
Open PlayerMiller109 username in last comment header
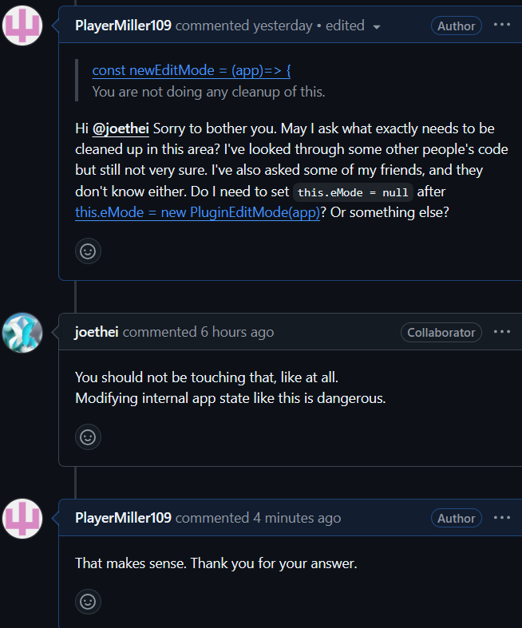click(124, 518)
